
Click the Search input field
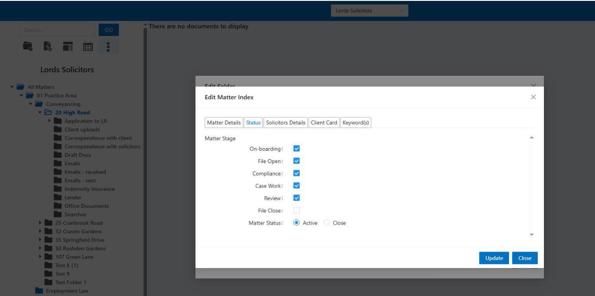57,30
